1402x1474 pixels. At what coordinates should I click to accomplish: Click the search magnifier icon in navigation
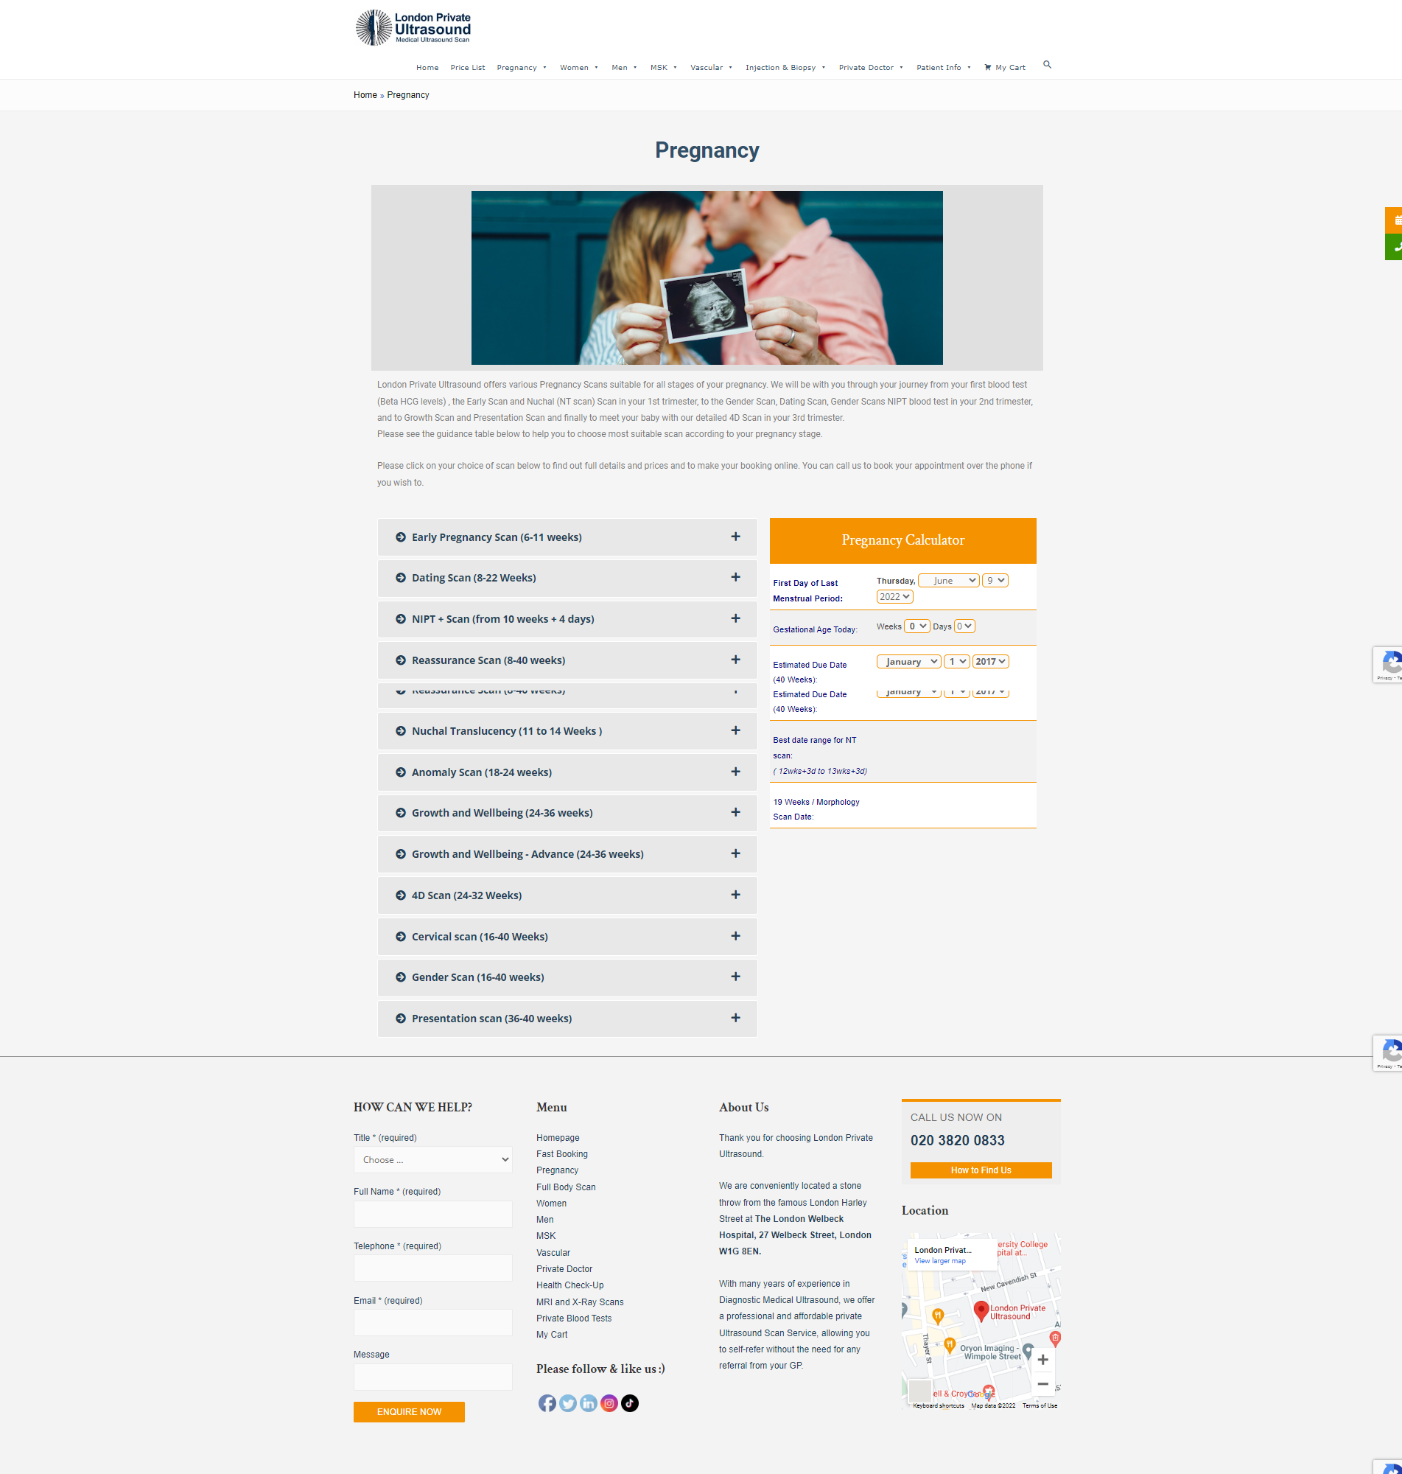coord(1047,65)
